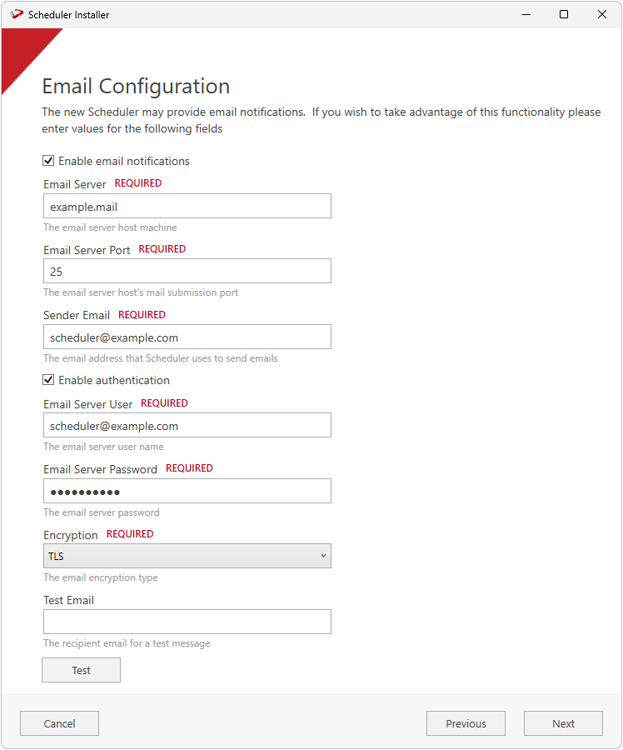The image size is (623, 750).
Task: Click the Enable email notifications label
Action: point(124,161)
